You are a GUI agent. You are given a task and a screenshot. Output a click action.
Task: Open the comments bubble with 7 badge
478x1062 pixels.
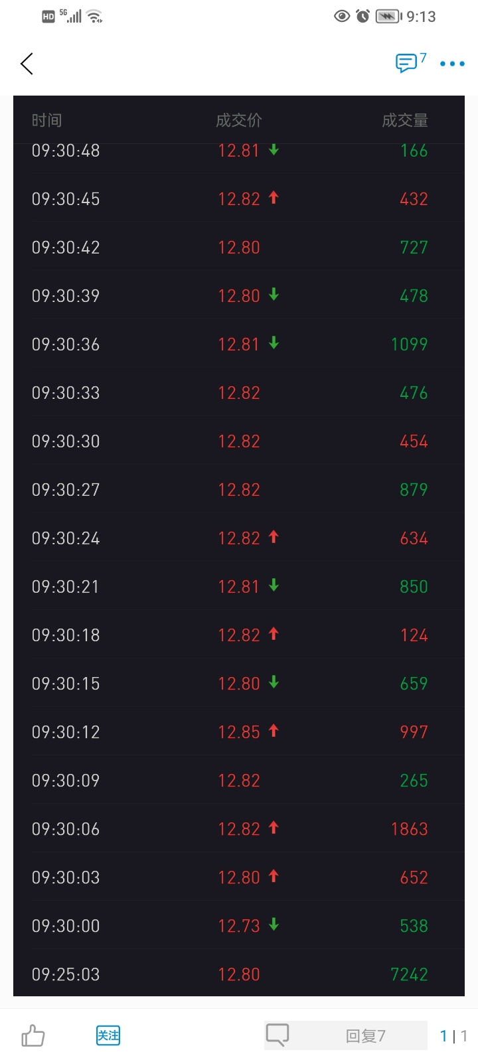point(406,63)
